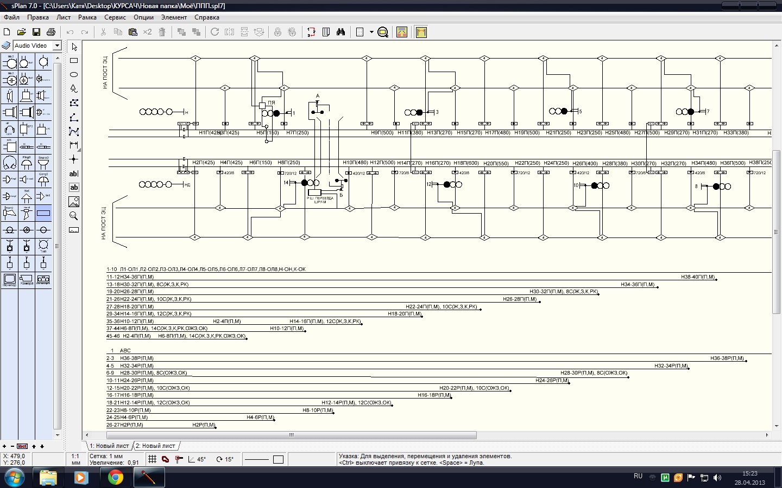
Task: Open the Сервис menu
Action: pos(115,17)
